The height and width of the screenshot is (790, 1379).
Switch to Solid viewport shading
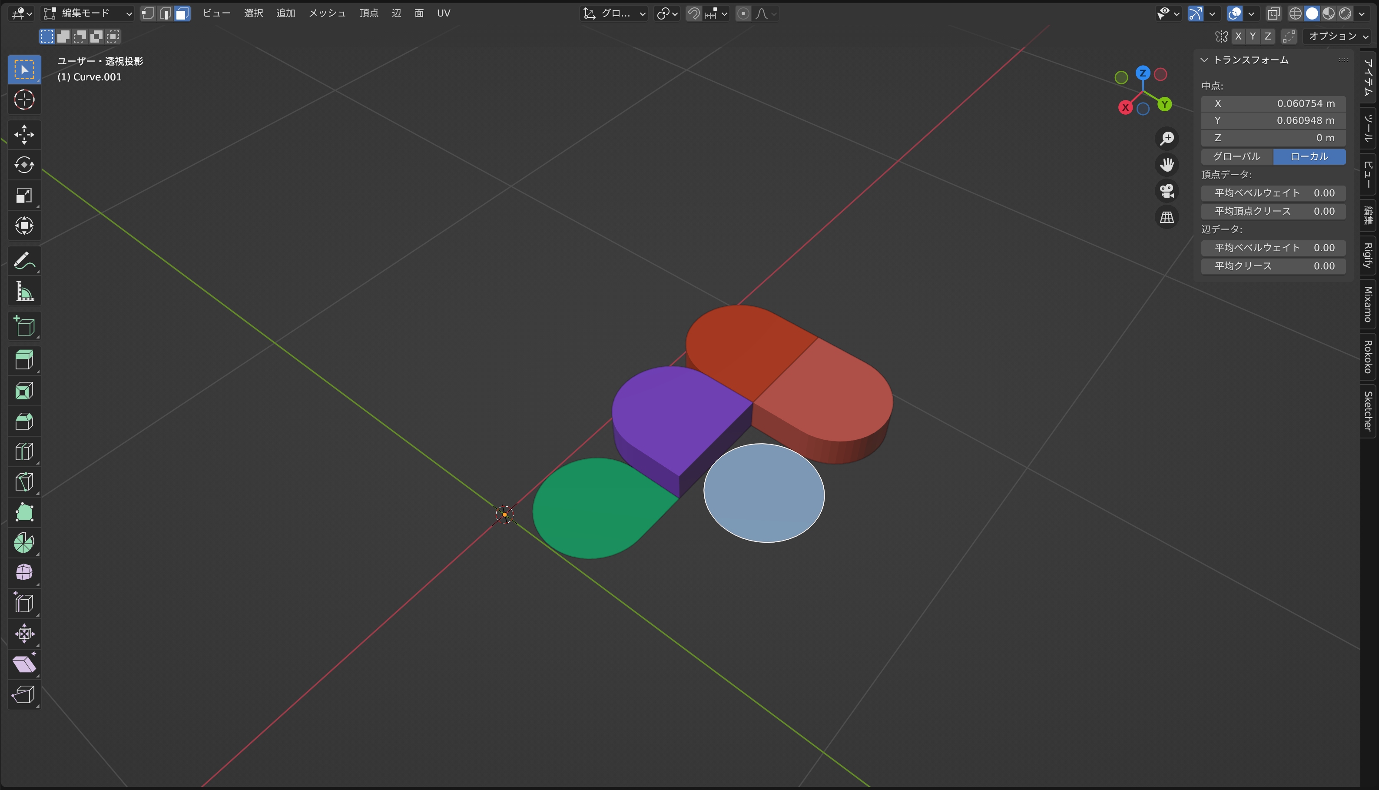click(x=1312, y=13)
